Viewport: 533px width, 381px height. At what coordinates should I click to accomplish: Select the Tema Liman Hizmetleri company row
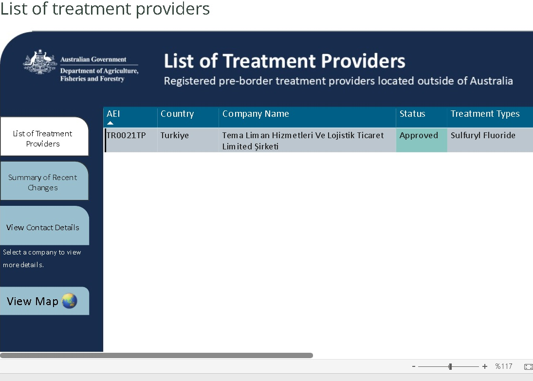pos(303,141)
